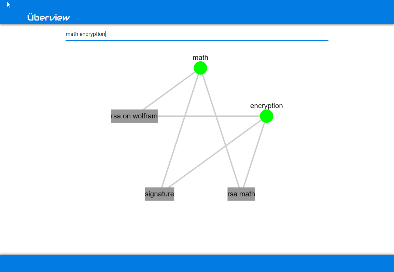The width and height of the screenshot is (394, 272).
Task: Click the 'math' label above the node
Action: (200, 57)
